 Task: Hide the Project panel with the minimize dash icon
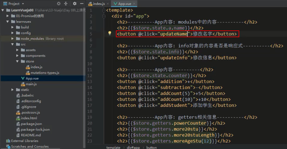82,3
